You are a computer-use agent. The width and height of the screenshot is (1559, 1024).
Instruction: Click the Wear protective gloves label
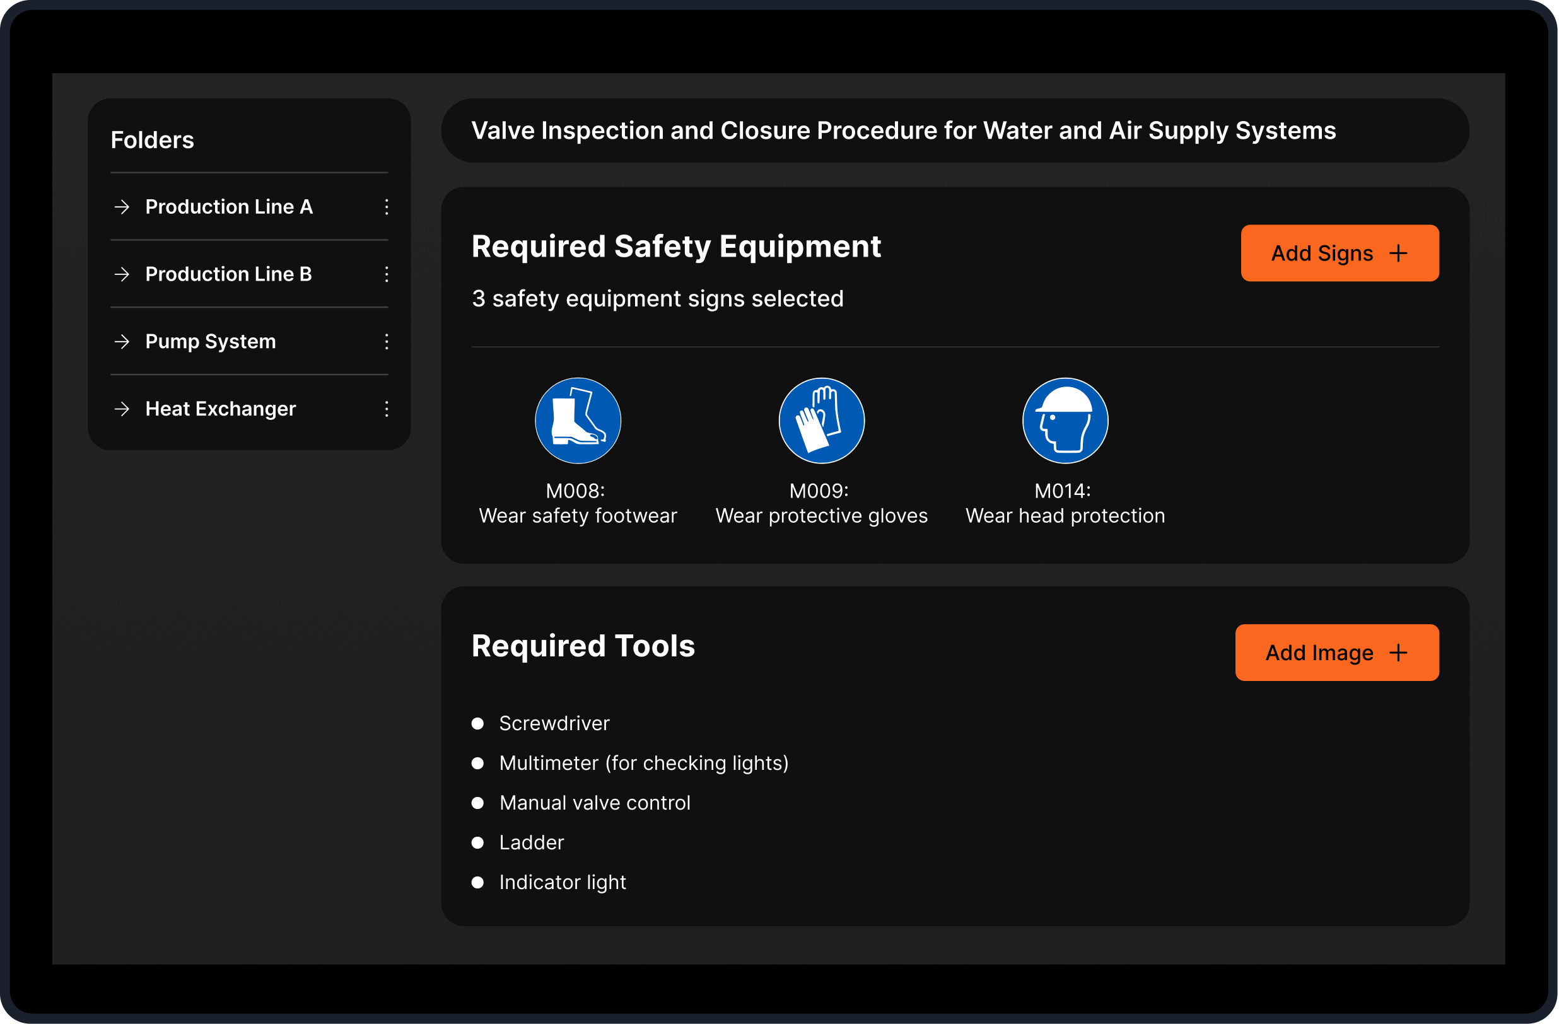(x=821, y=516)
